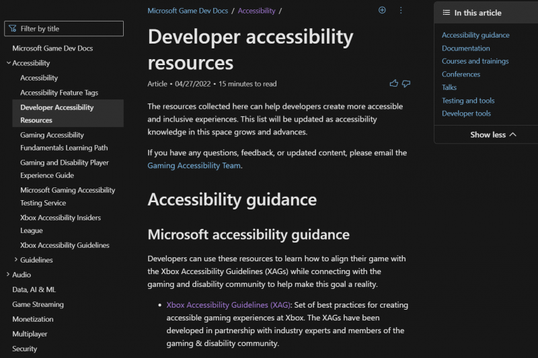Click Microsoft Game Dev Docs breadcrumb link
This screenshot has height=358, width=538.
(188, 11)
